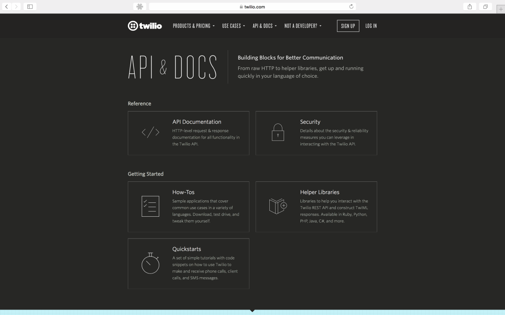The width and height of the screenshot is (505, 315).
Task: Click the book icon on Helper Libraries card
Action: pyautogui.click(x=278, y=206)
